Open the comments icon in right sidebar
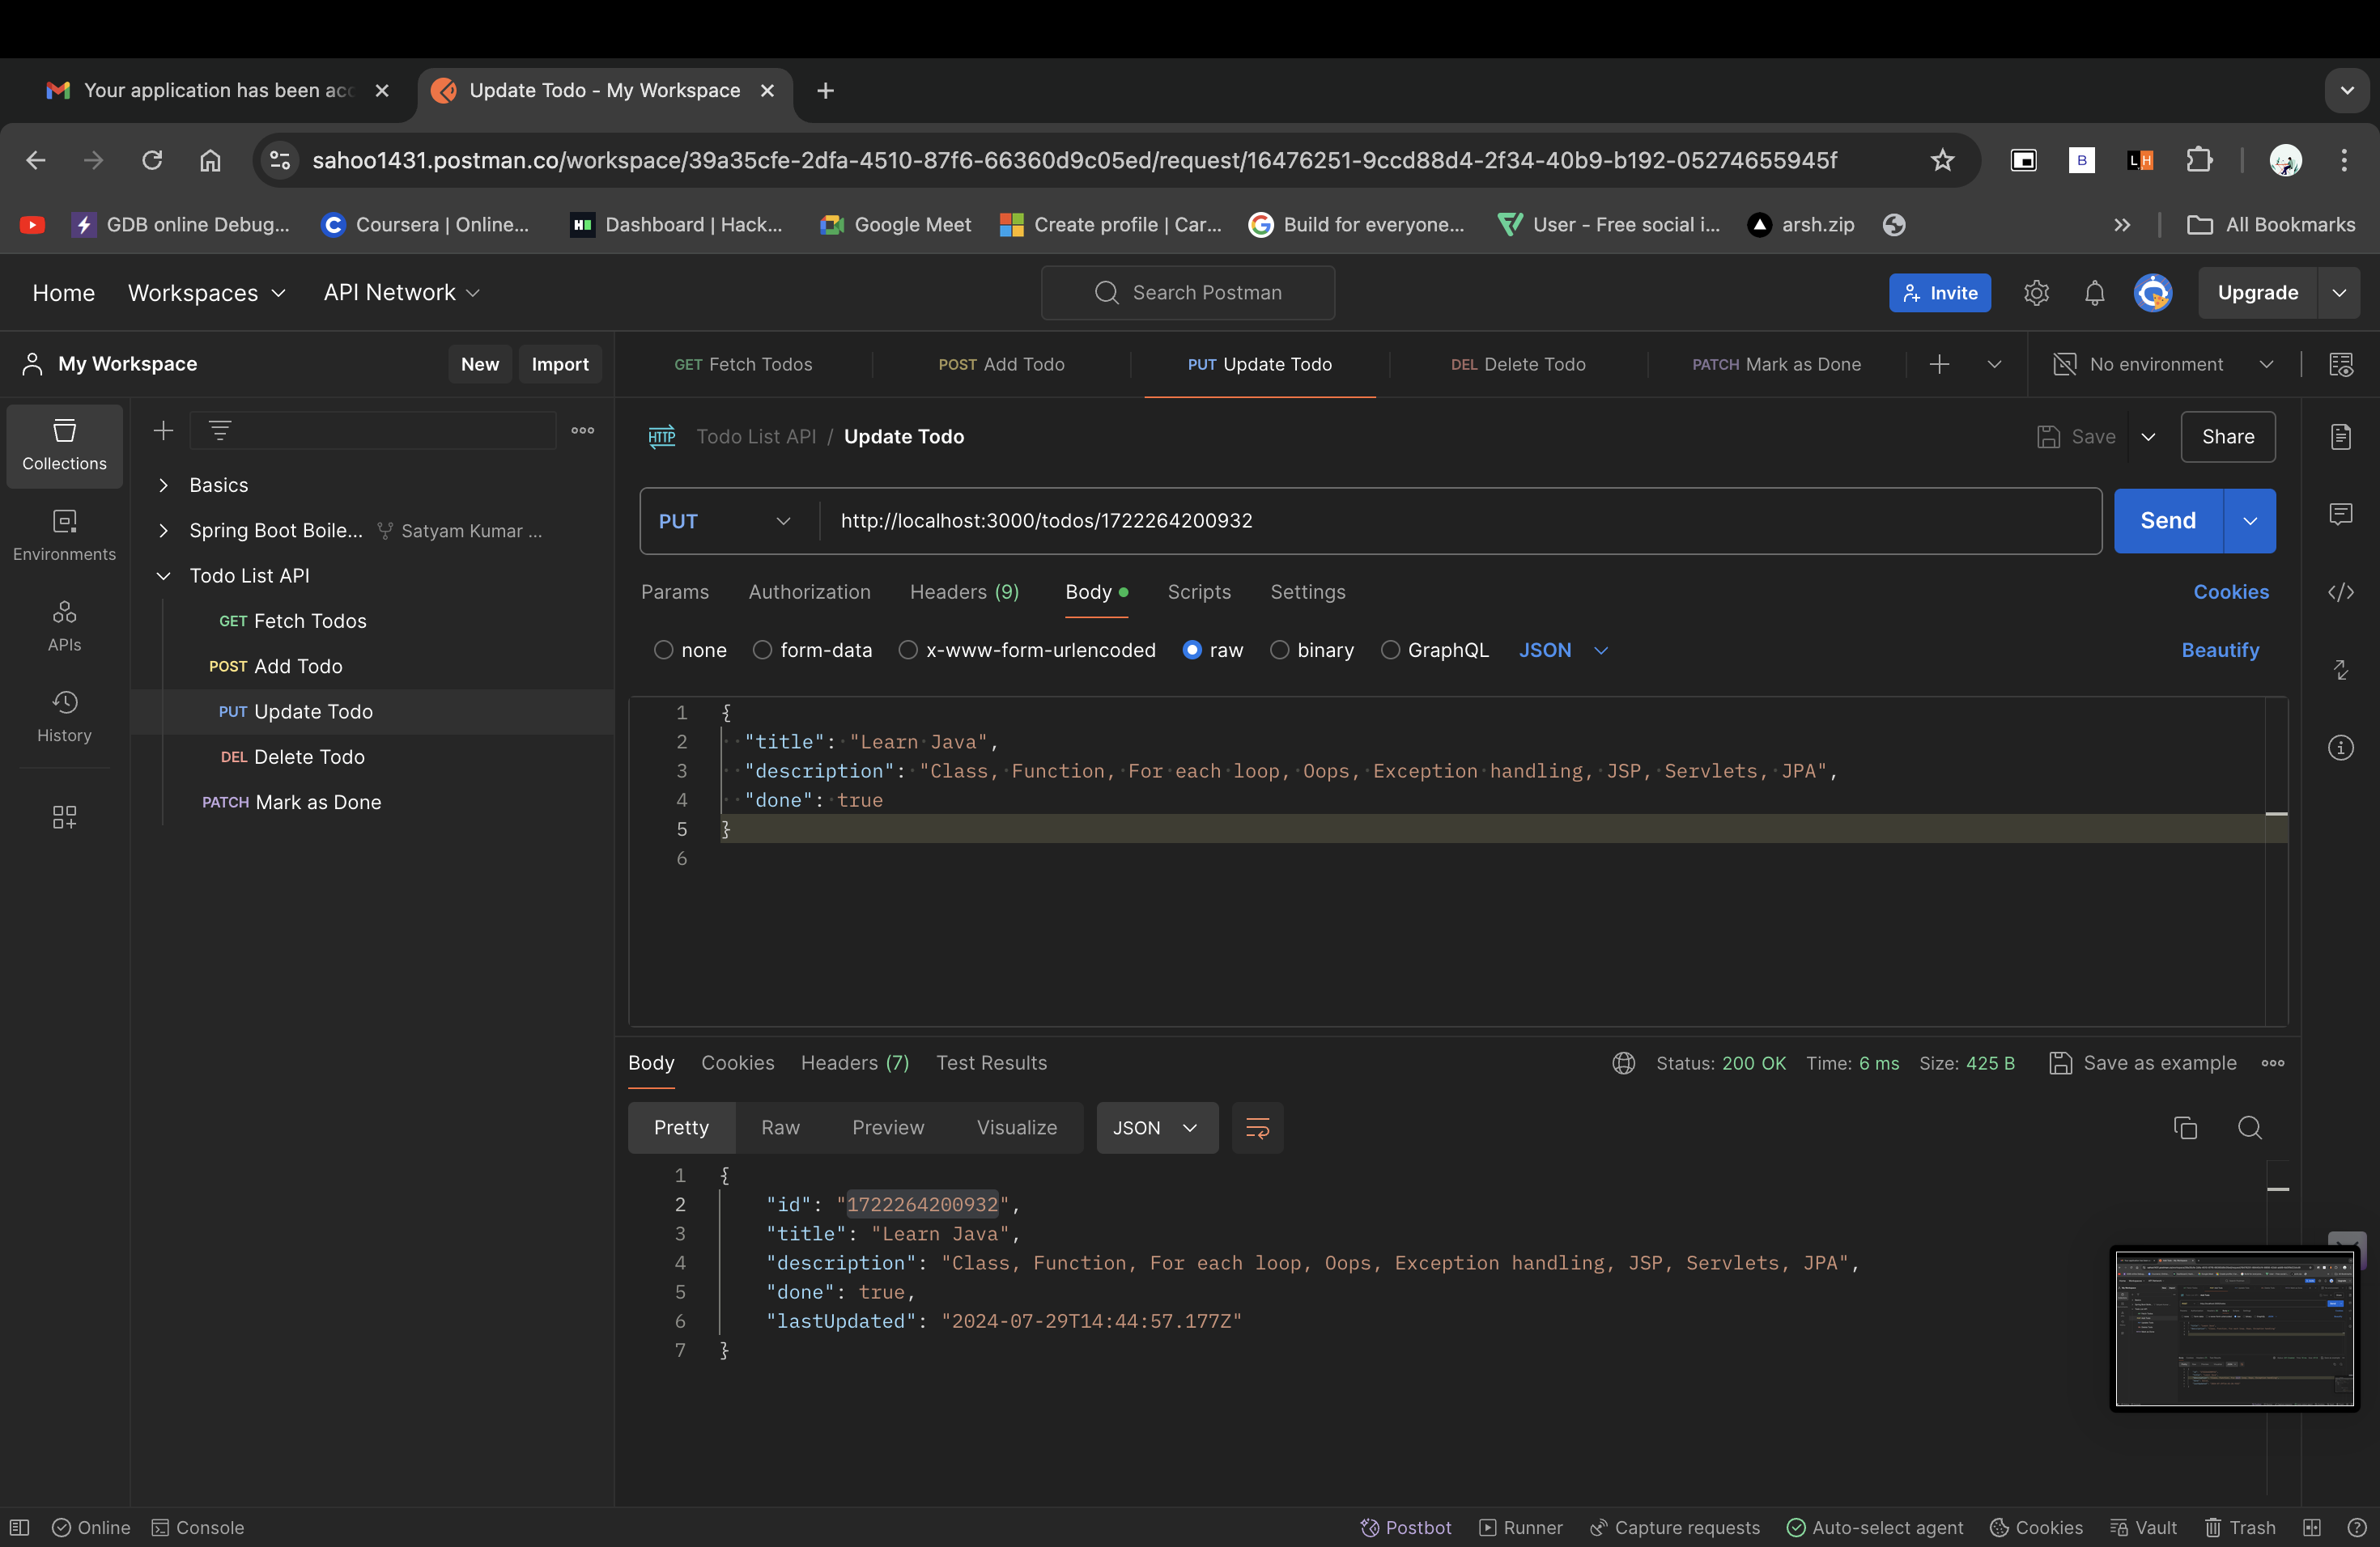2380x1547 pixels. (2340, 515)
